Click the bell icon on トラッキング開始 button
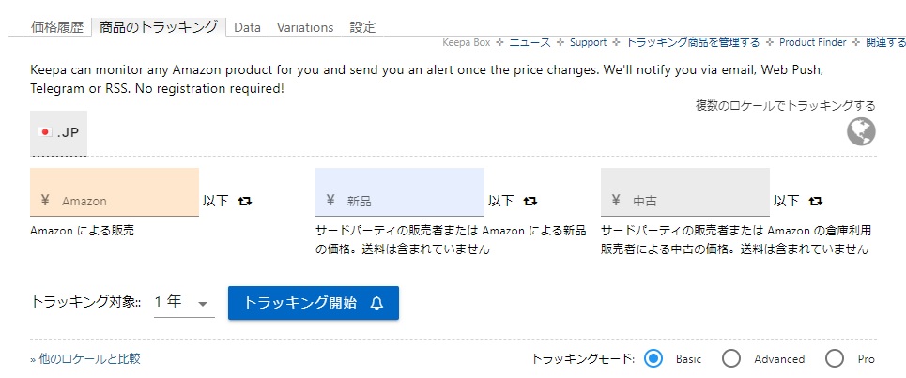 [x=376, y=303]
